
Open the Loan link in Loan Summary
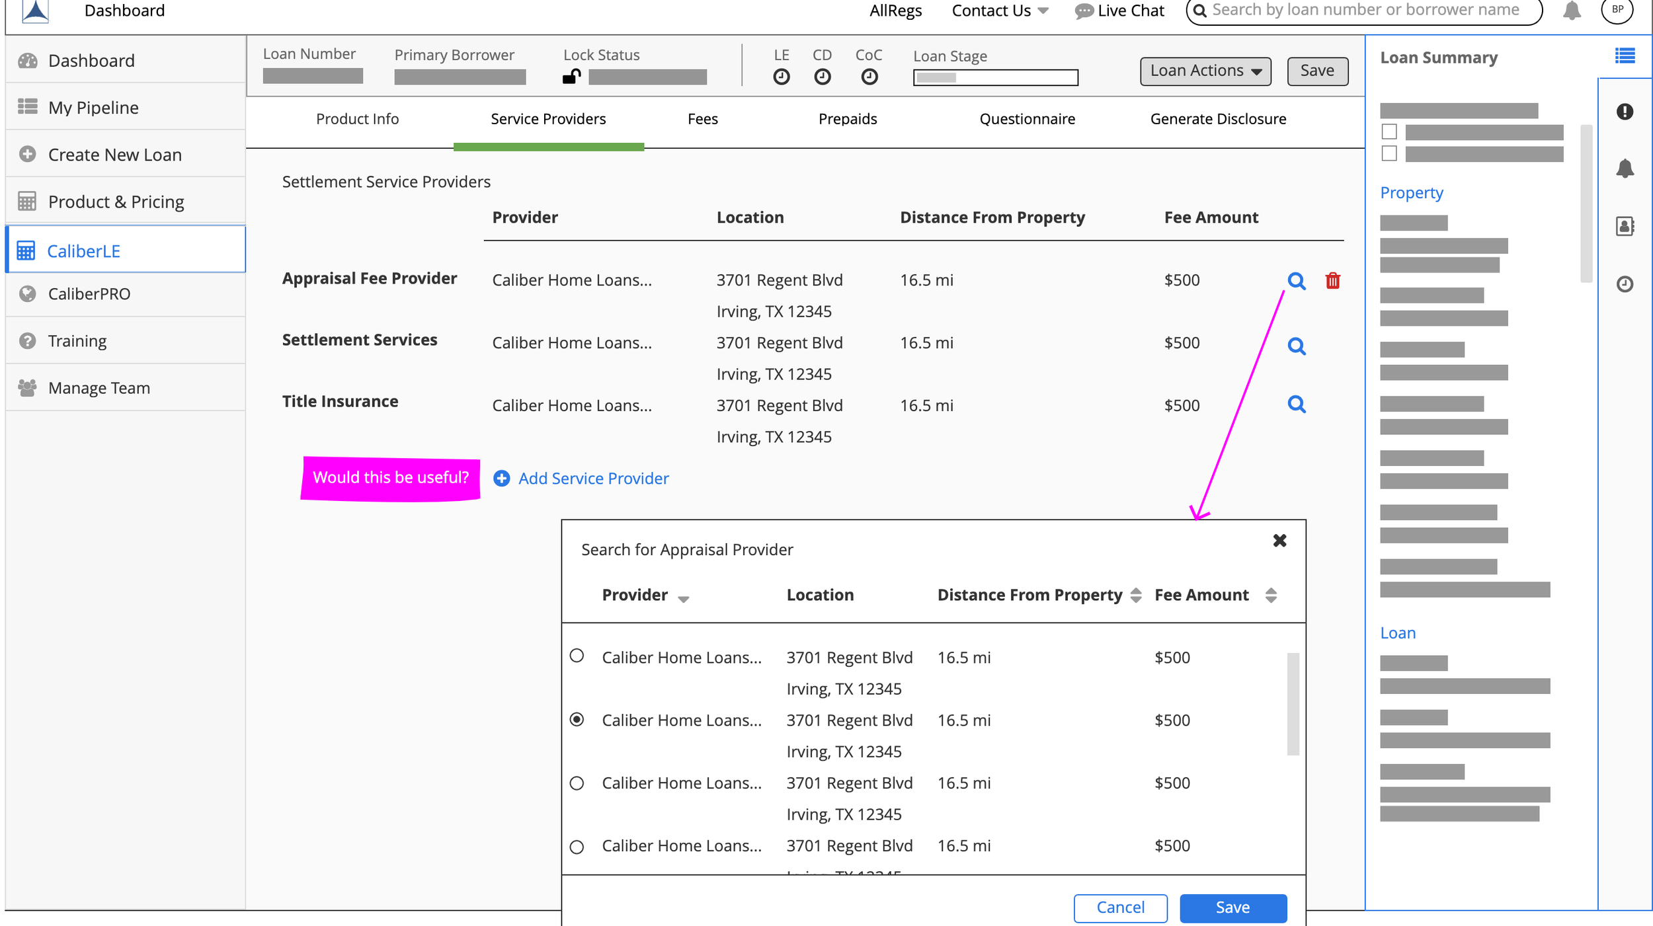click(1397, 633)
